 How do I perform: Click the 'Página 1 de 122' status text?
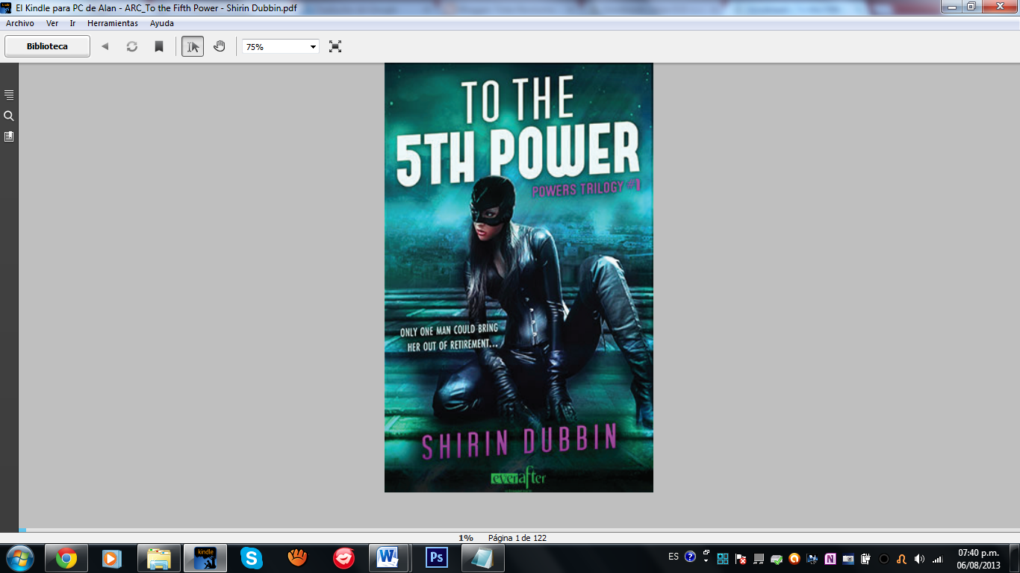click(x=517, y=538)
